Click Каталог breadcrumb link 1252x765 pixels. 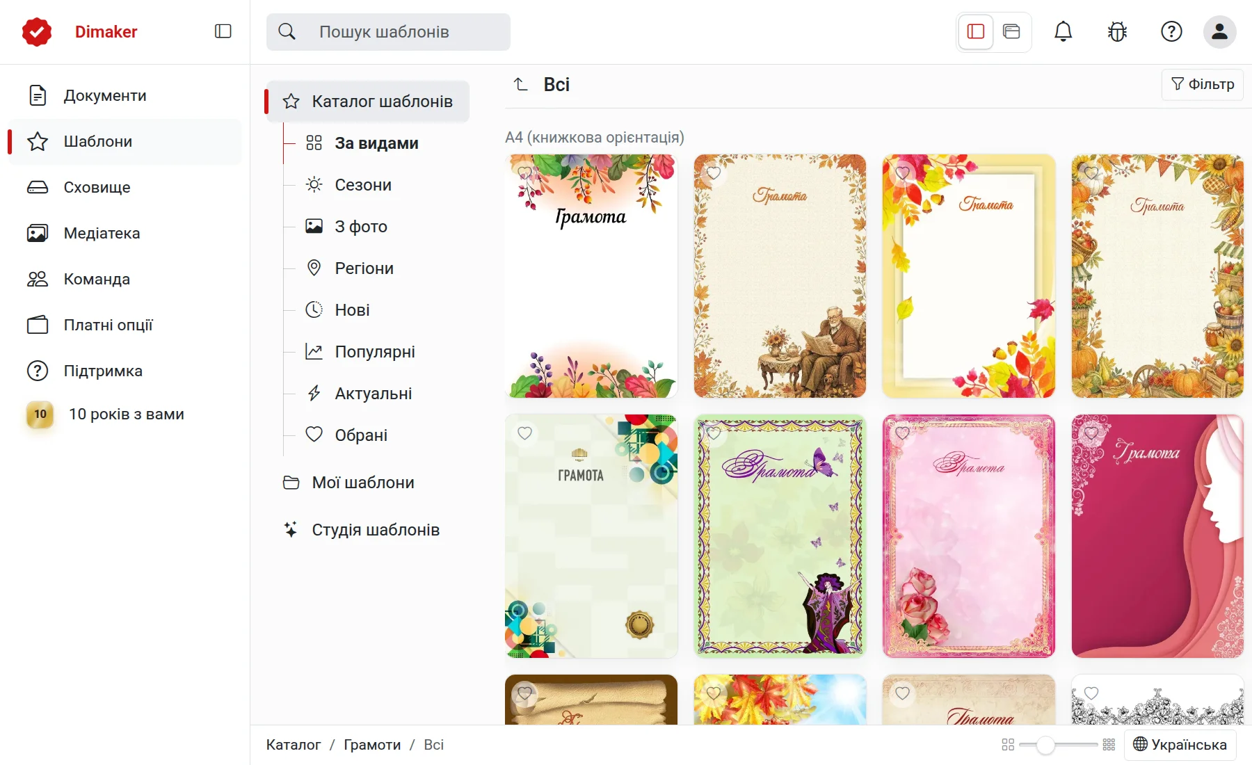pyautogui.click(x=294, y=745)
